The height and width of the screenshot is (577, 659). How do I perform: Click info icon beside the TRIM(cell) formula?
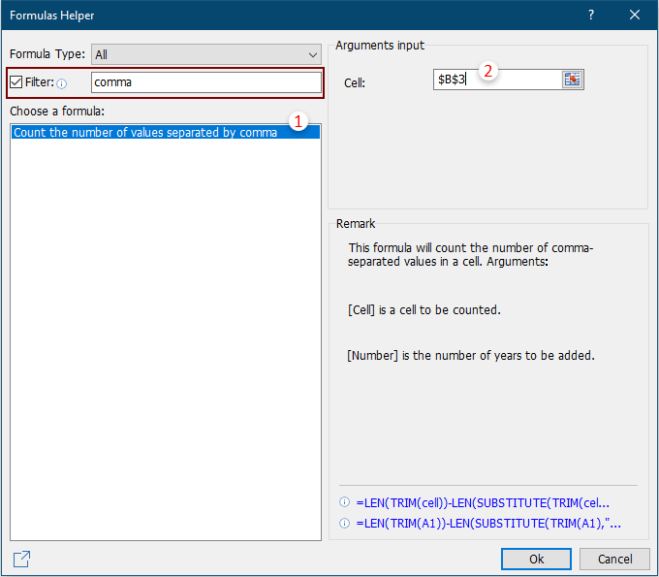[x=344, y=502]
